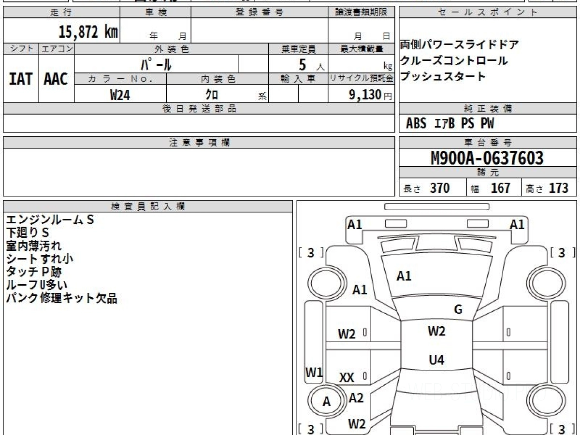Select inspector note 下廻りS
Image resolution: width=580 pixels, height=435 pixels.
tap(28, 233)
